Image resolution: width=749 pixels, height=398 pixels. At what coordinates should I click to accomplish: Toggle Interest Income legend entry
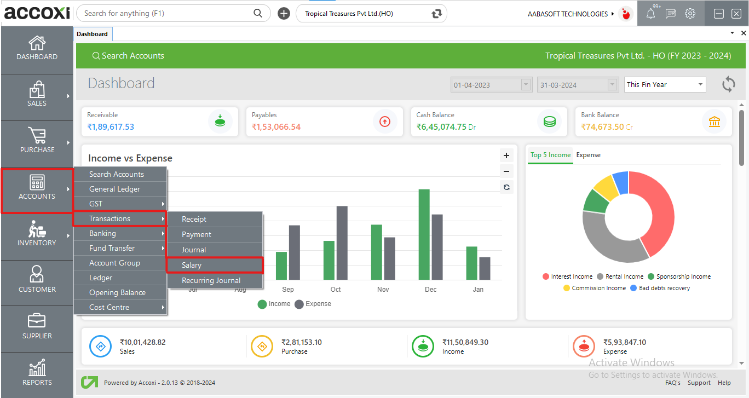567,276
